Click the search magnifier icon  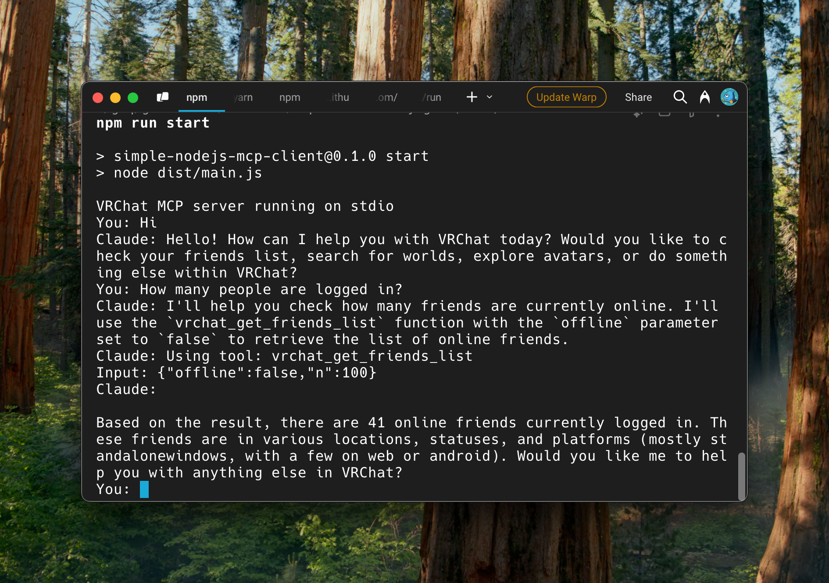(679, 97)
